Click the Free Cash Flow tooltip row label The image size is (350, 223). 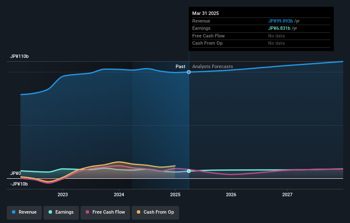208,36
